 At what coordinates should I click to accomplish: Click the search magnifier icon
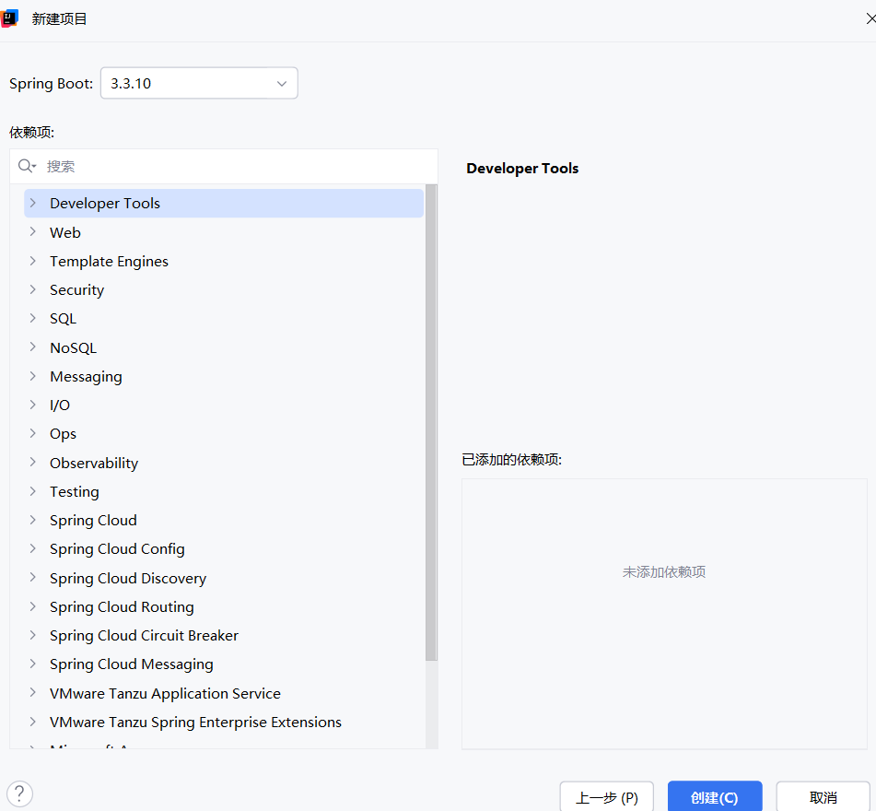click(x=27, y=166)
